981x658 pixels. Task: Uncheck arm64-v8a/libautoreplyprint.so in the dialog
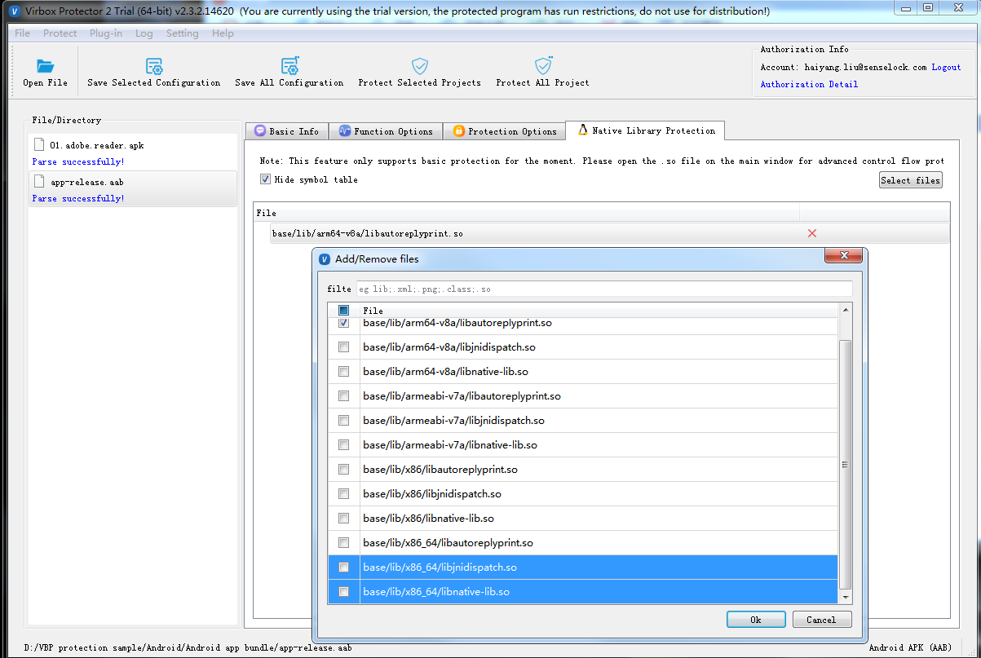pyautogui.click(x=343, y=323)
